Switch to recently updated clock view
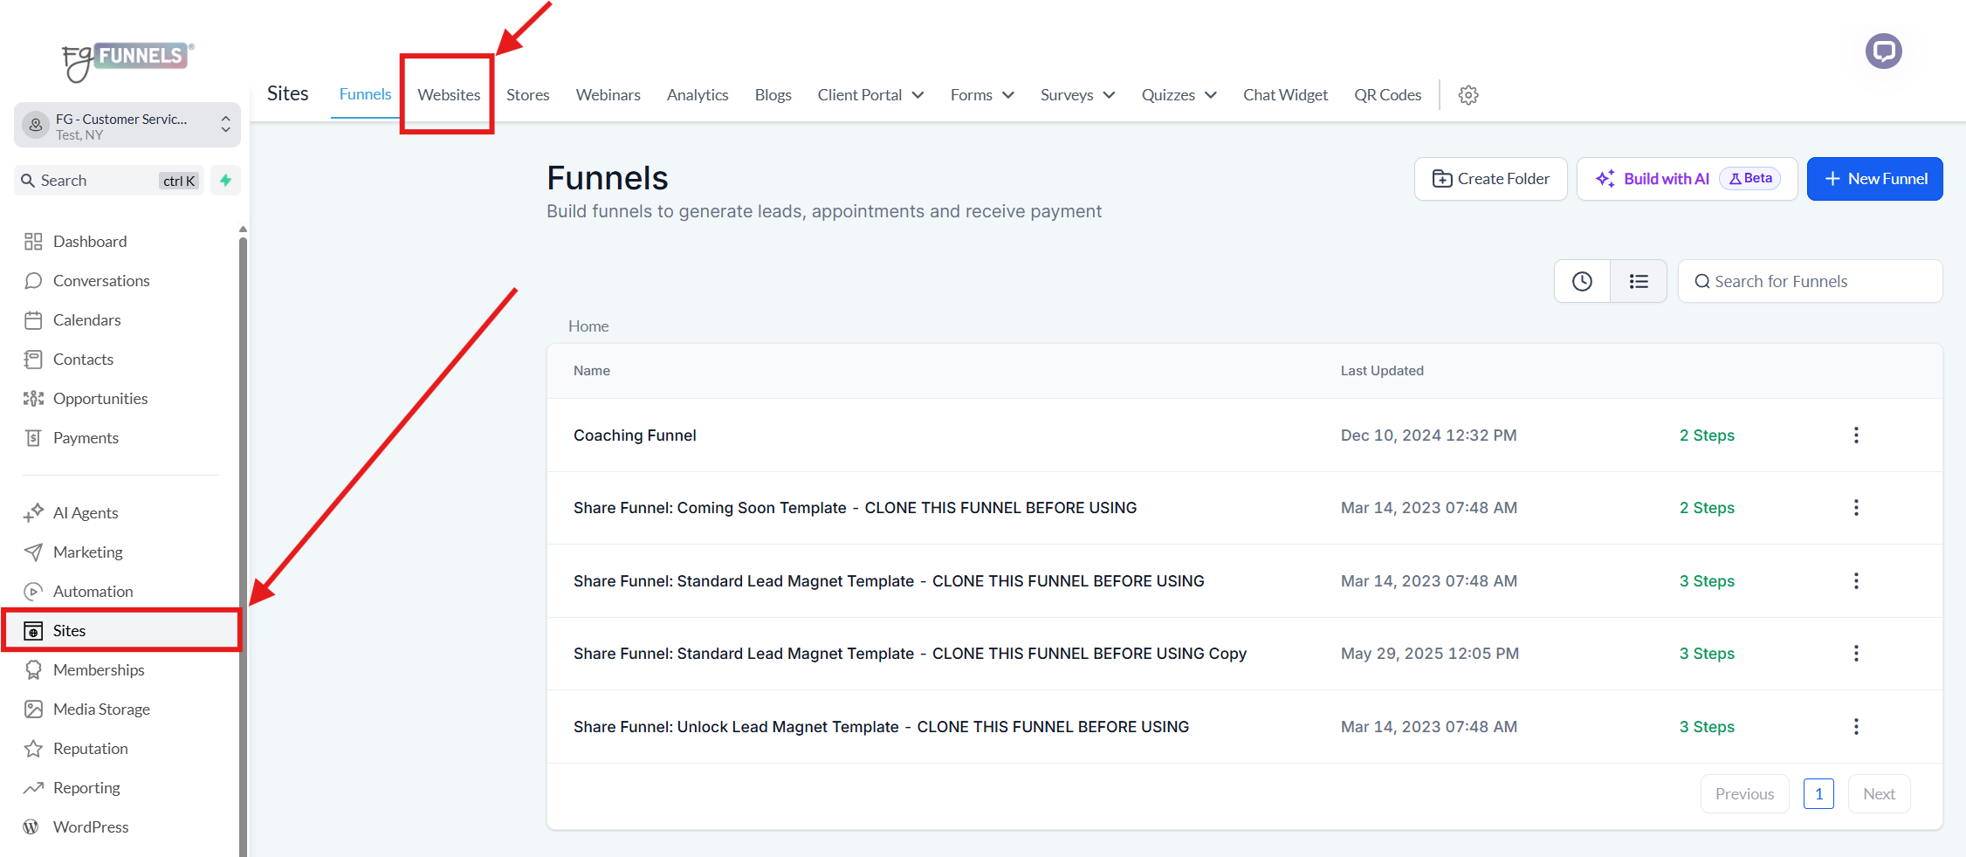1966x857 pixels. [1582, 281]
